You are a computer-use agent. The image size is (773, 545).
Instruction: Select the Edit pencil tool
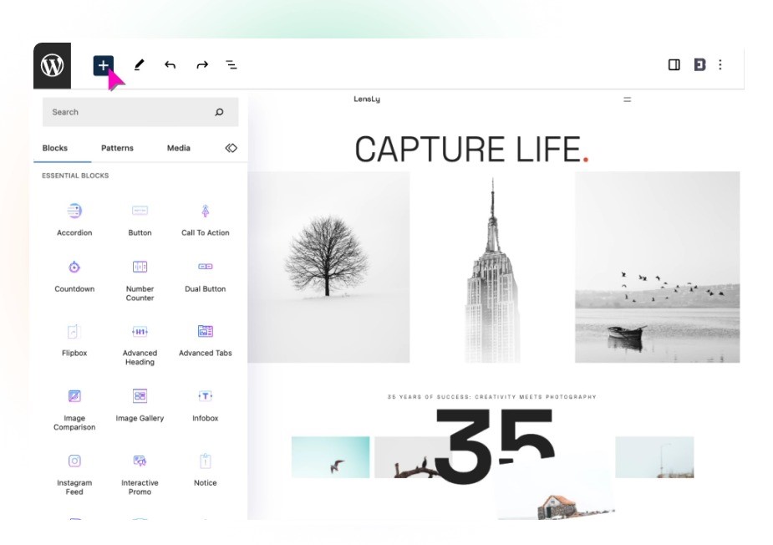(139, 64)
